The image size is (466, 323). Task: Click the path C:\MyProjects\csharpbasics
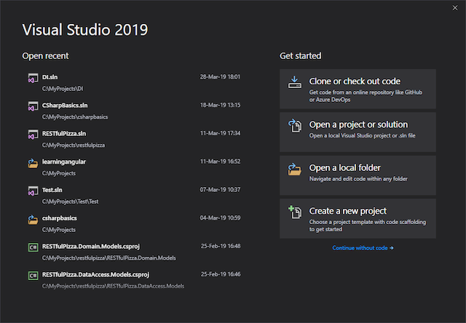pyautogui.click(x=75, y=117)
